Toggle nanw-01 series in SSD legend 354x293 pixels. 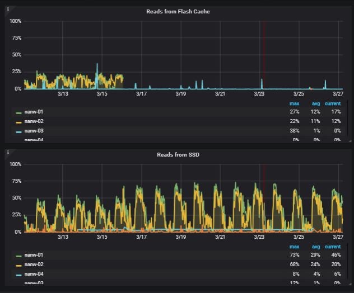pos(34,255)
